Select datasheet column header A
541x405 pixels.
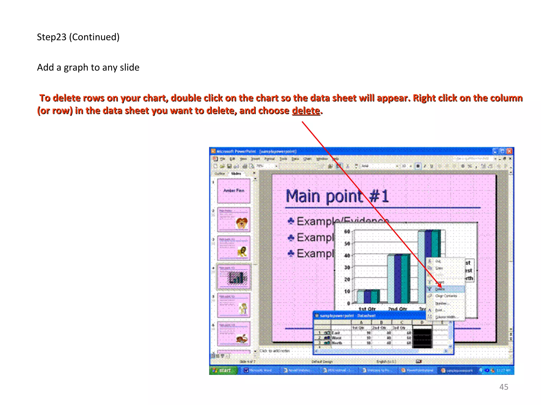click(x=361, y=322)
